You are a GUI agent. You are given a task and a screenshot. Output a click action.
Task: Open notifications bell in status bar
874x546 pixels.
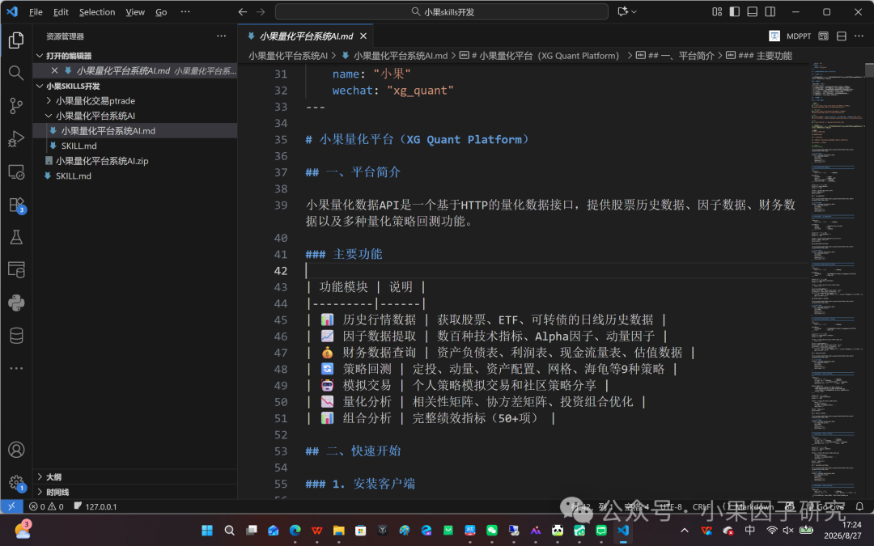click(x=859, y=506)
